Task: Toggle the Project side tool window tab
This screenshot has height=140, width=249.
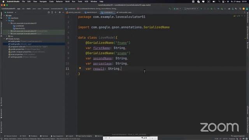Action: (1, 16)
